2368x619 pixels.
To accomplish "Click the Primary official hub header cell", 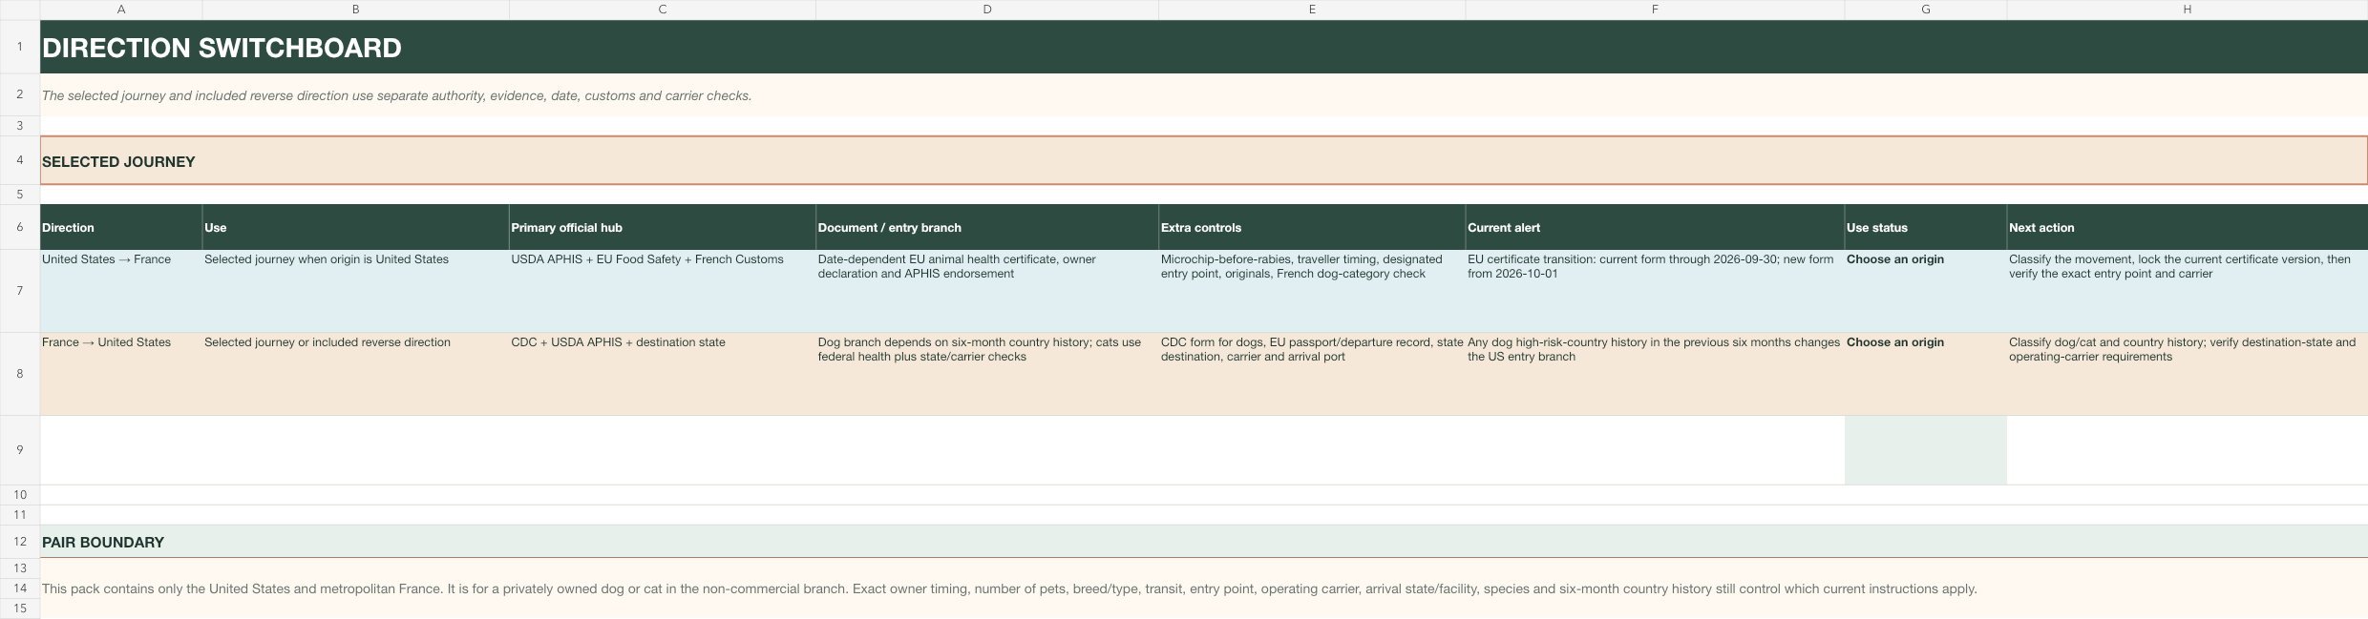I will pyautogui.click(x=663, y=227).
